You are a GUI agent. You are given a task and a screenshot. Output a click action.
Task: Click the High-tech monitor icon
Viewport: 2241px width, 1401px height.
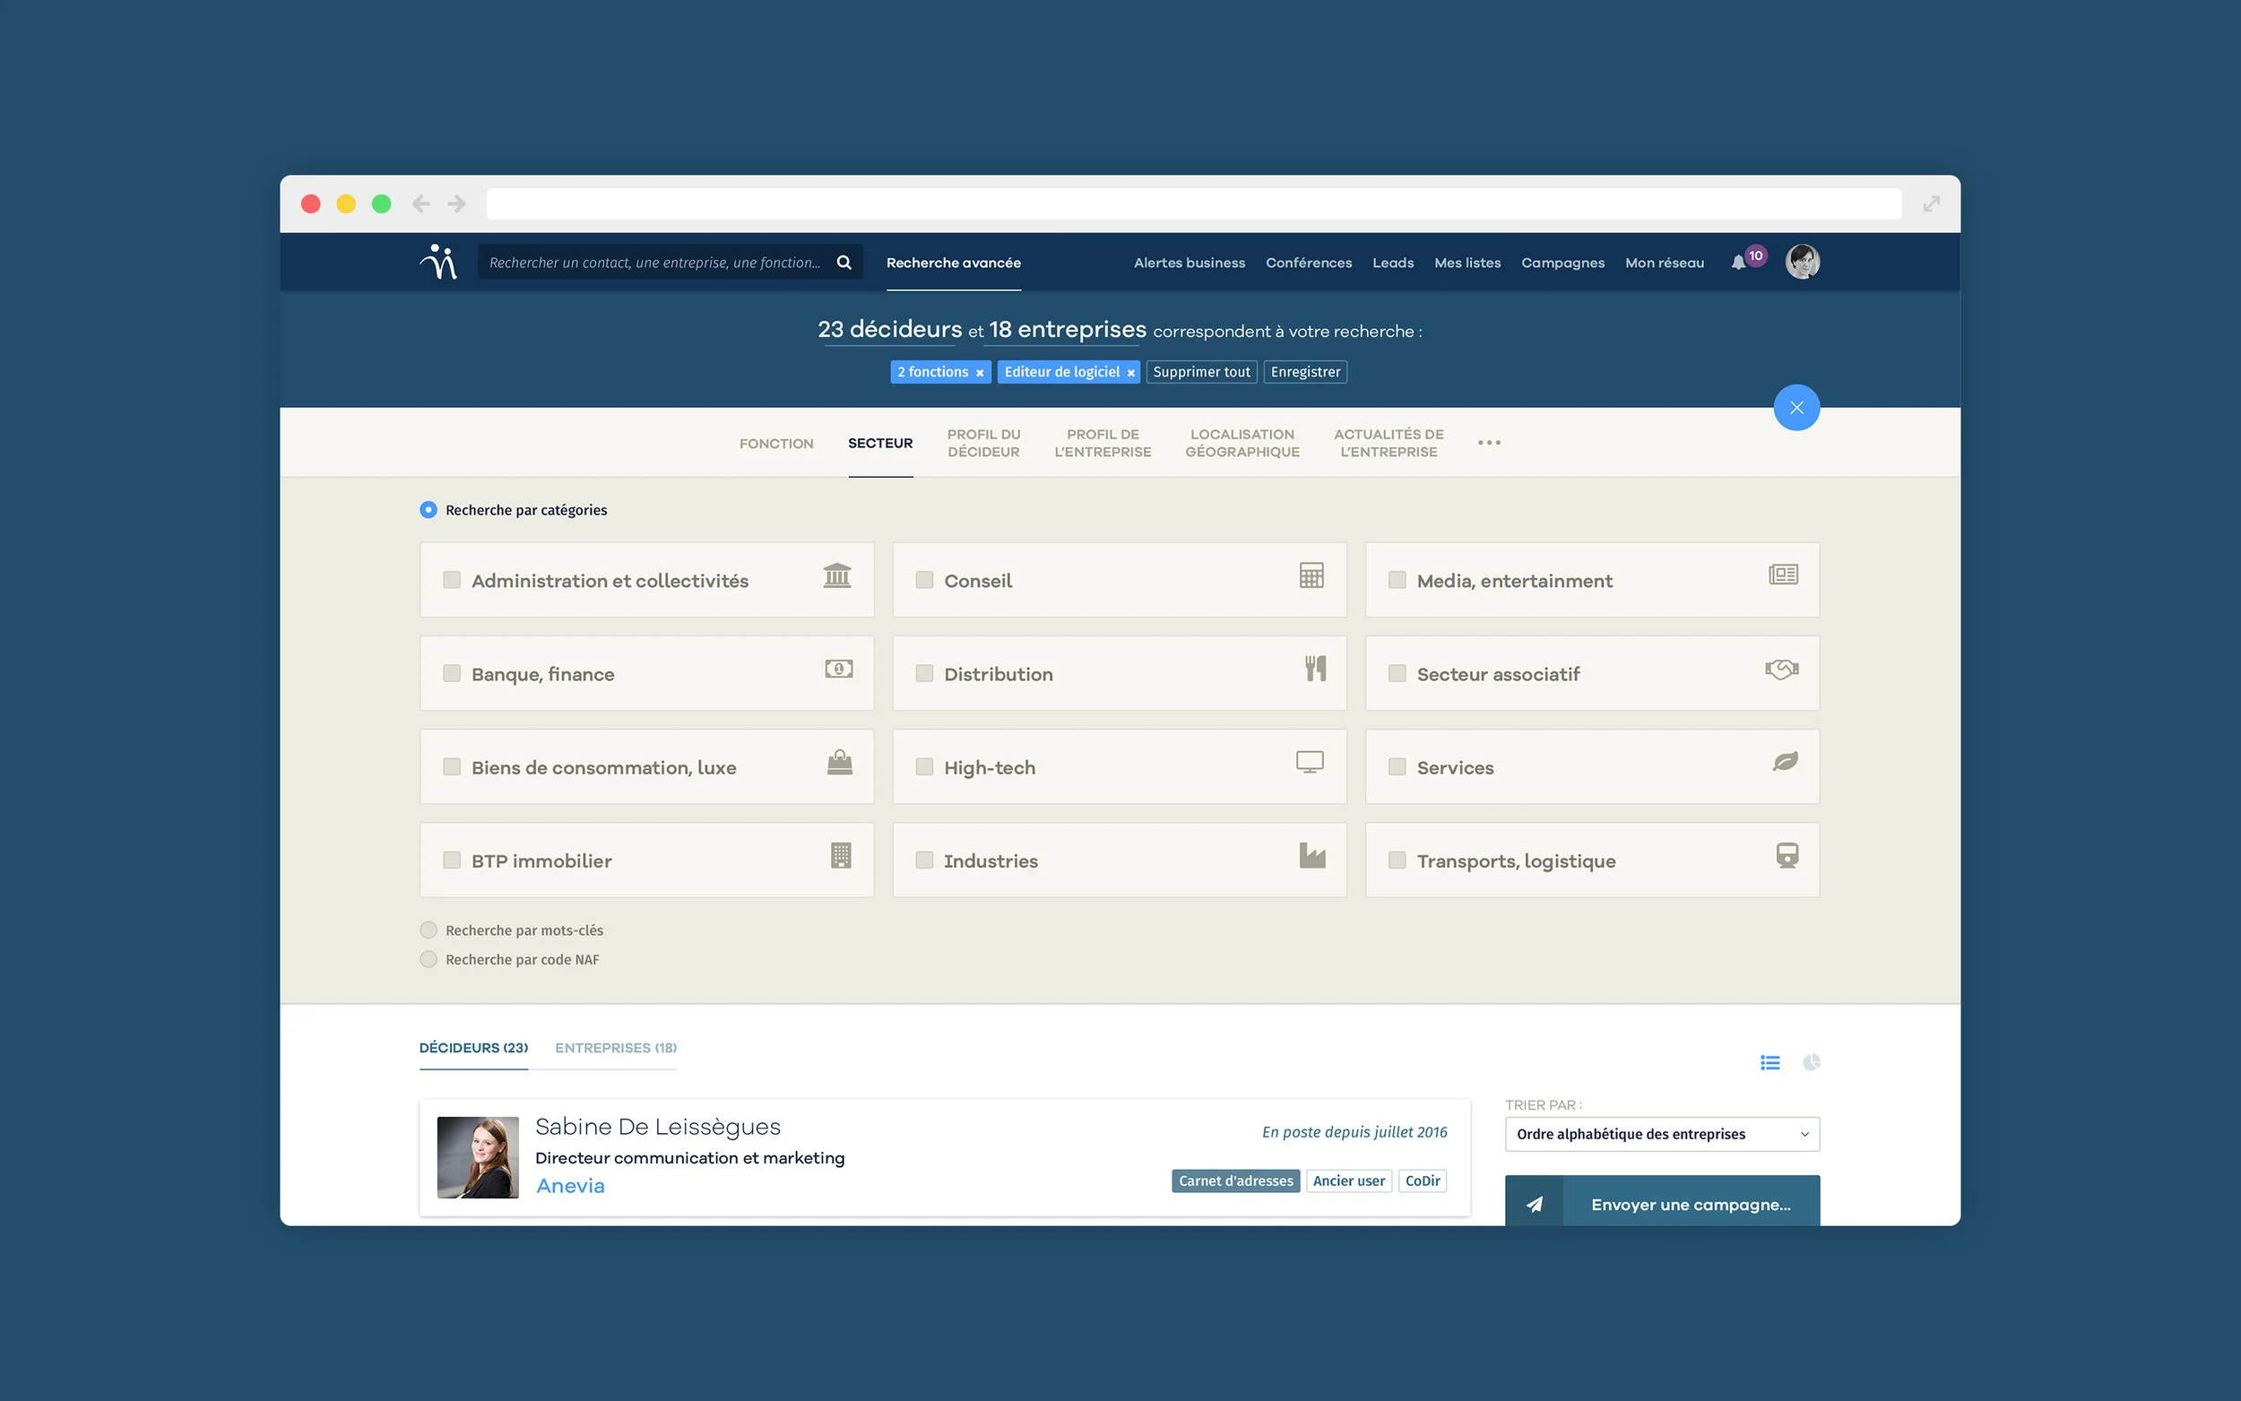pos(1310,763)
